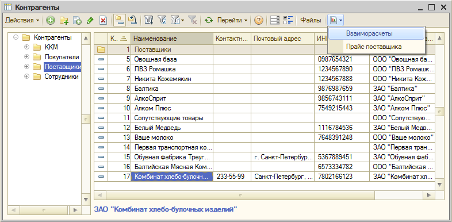Select Сотрудники folder in tree
The width and height of the screenshot is (452, 222).
62,76
